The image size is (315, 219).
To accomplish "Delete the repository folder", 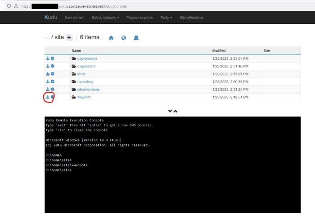I will coord(53,81).
